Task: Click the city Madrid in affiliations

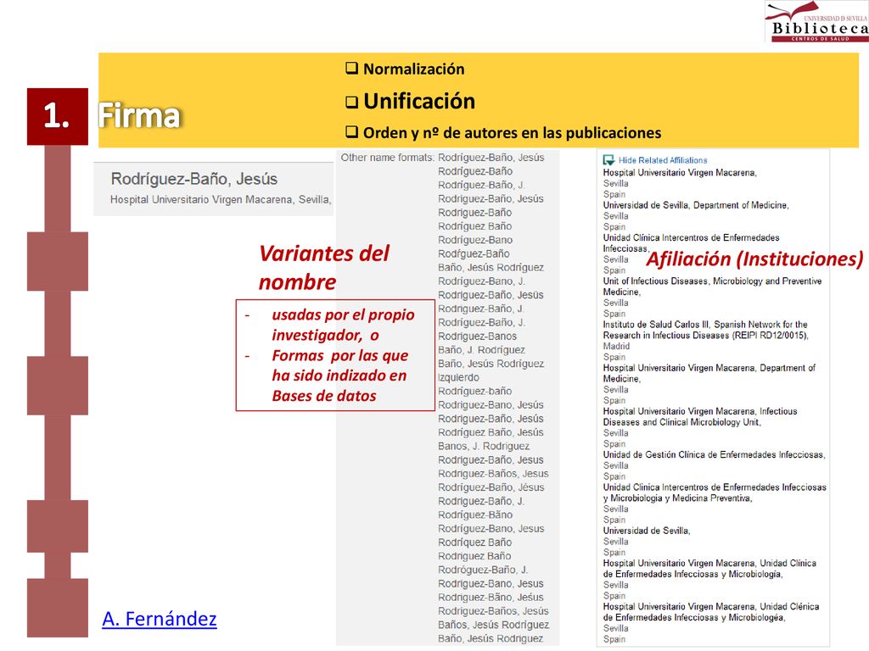Action: tap(616, 347)
